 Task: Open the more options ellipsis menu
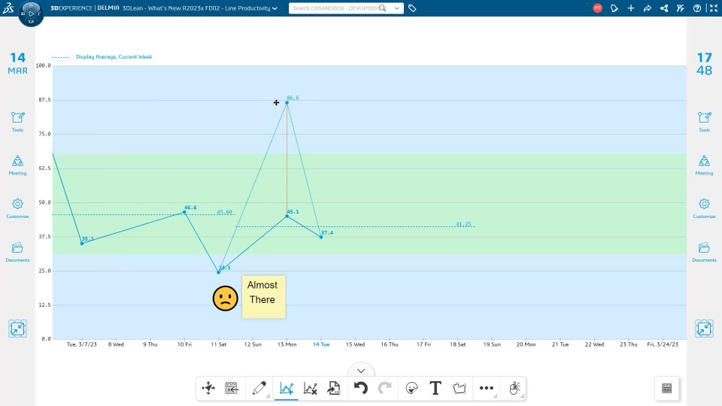487,388
